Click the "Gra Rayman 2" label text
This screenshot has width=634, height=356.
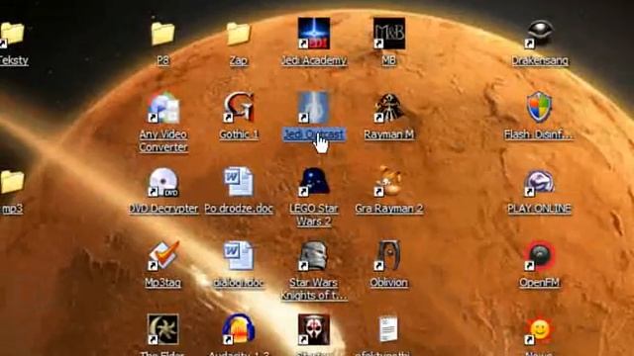click(389, 209)
